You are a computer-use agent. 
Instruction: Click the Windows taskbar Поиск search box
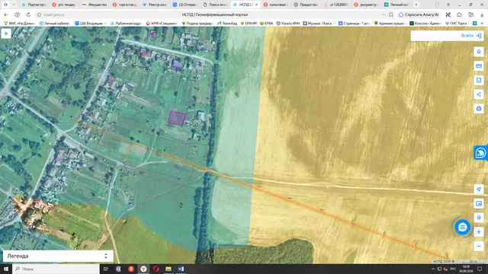pos(56,269)
